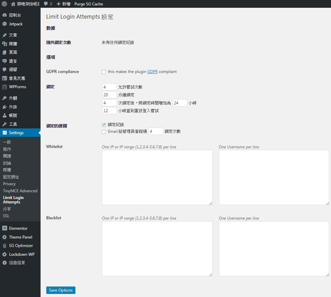Click the 迴響 comment icon
The width and height of the screenshot is (331, 297).
click(5, 69)
